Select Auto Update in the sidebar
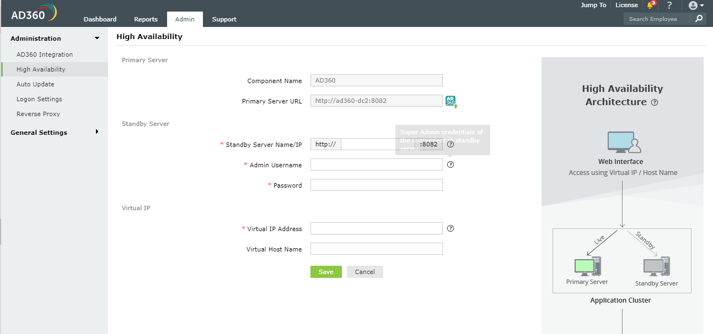713x334 pixels. point(35,84)
